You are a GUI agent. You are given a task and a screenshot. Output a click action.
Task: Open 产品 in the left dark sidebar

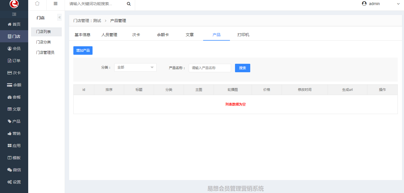pyautogui.click(x=14, y=121)
